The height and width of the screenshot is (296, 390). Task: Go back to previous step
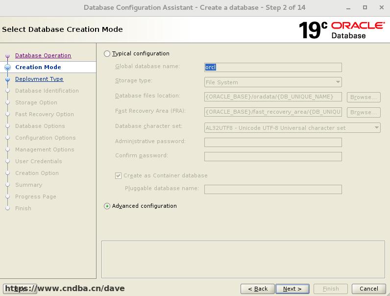(x=258, y=289)
